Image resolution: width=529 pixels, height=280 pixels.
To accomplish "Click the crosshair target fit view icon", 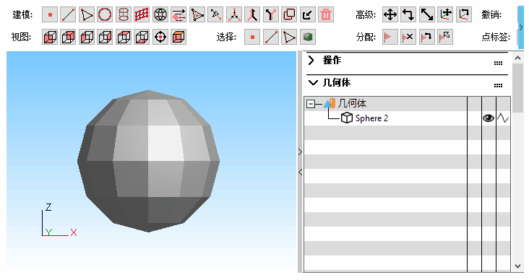I will point(160,37).
